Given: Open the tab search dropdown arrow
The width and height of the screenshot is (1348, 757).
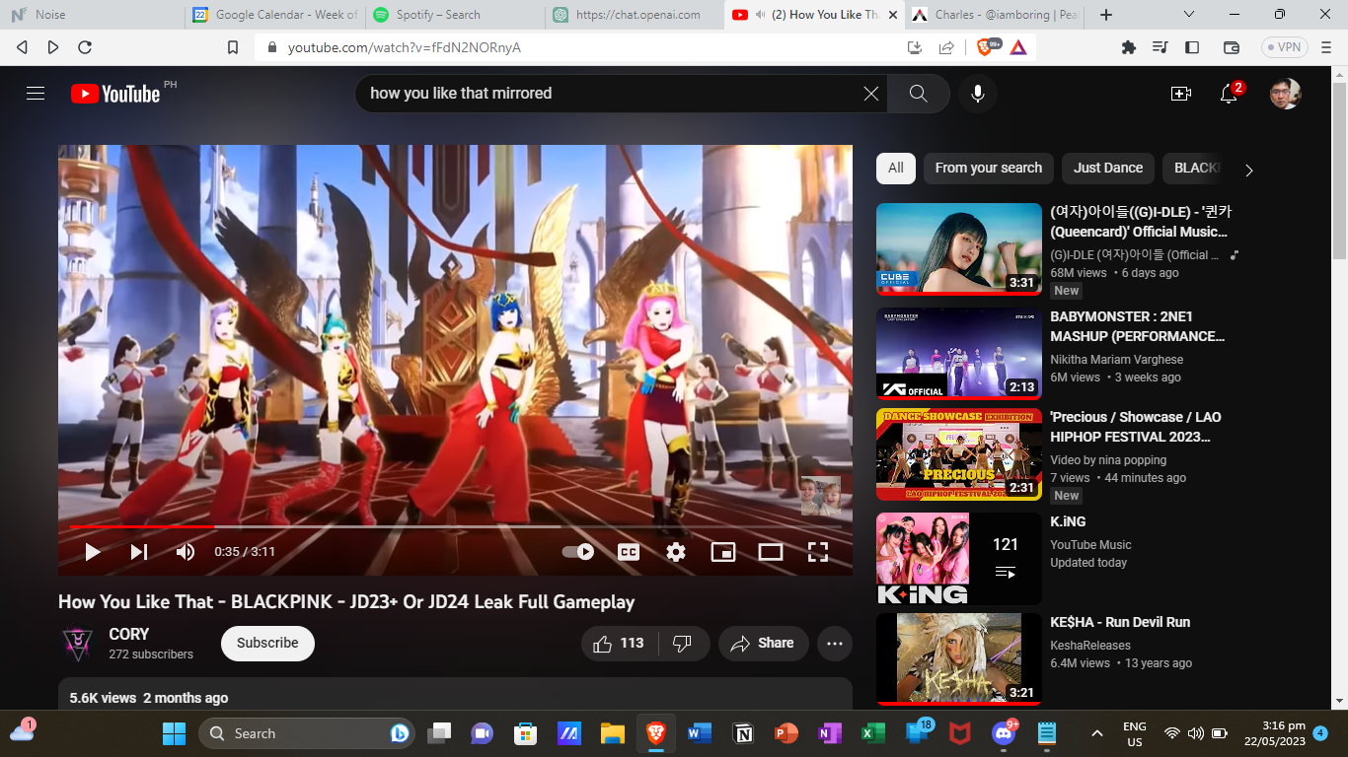Looking at the screenshot, I should pos(1189,15).
